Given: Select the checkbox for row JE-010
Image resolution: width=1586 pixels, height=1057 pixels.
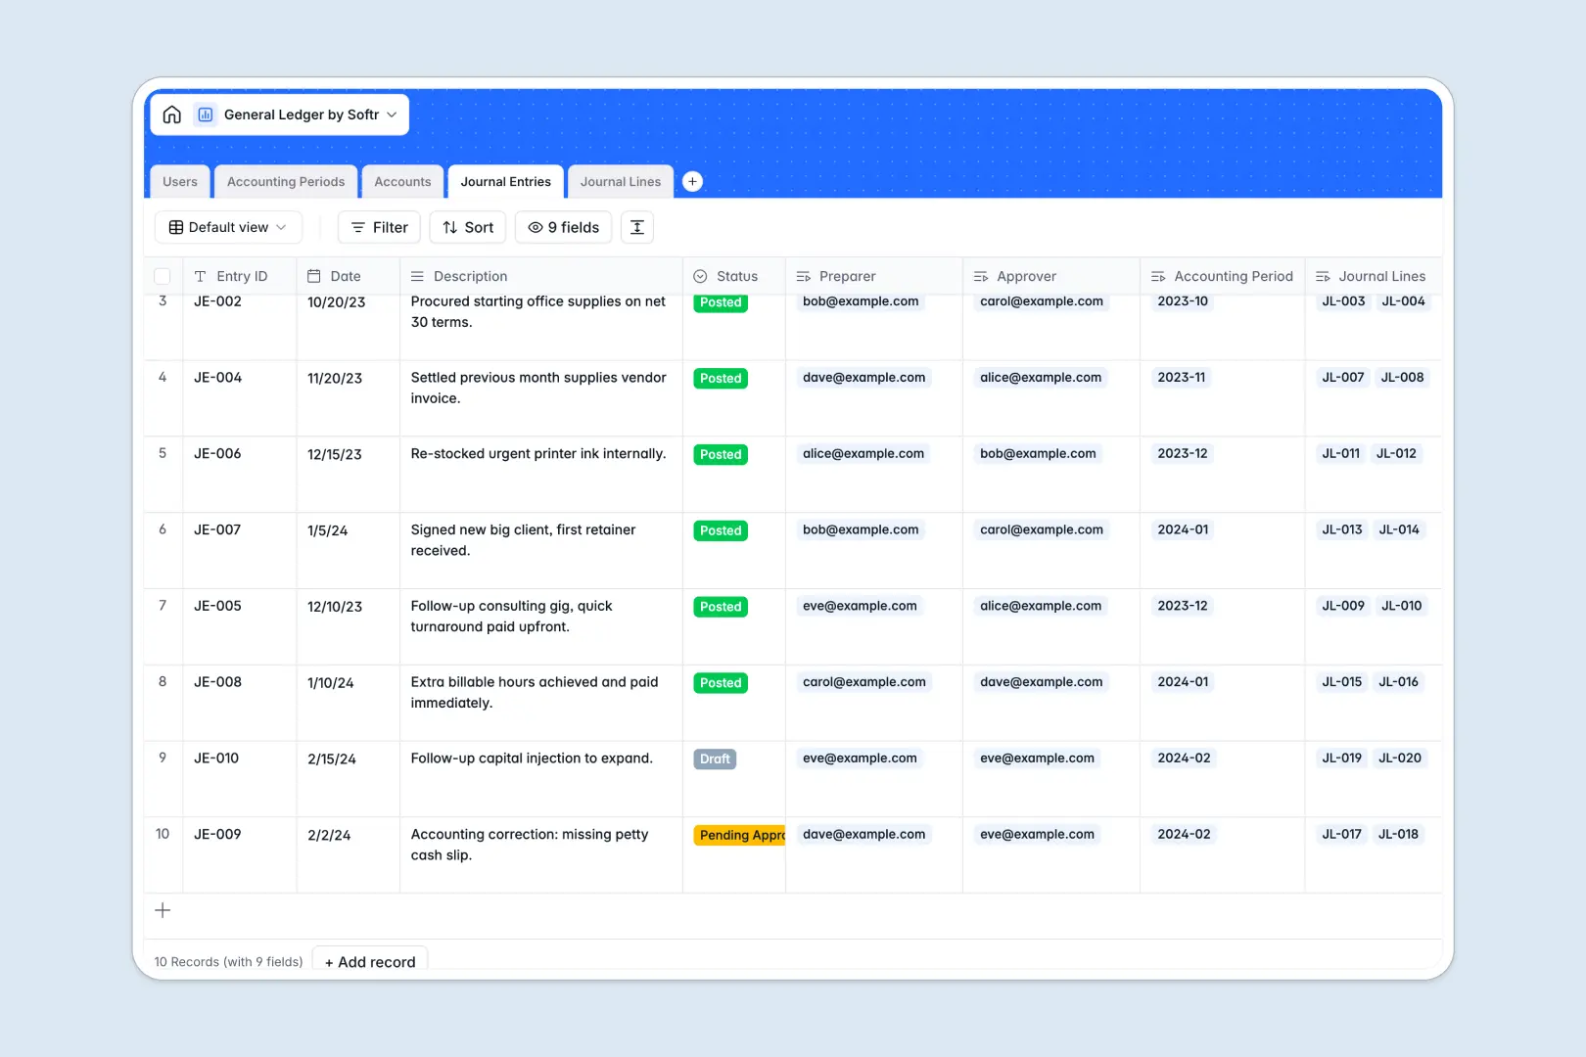Looking at the screenshot, I should coord(163,758).
